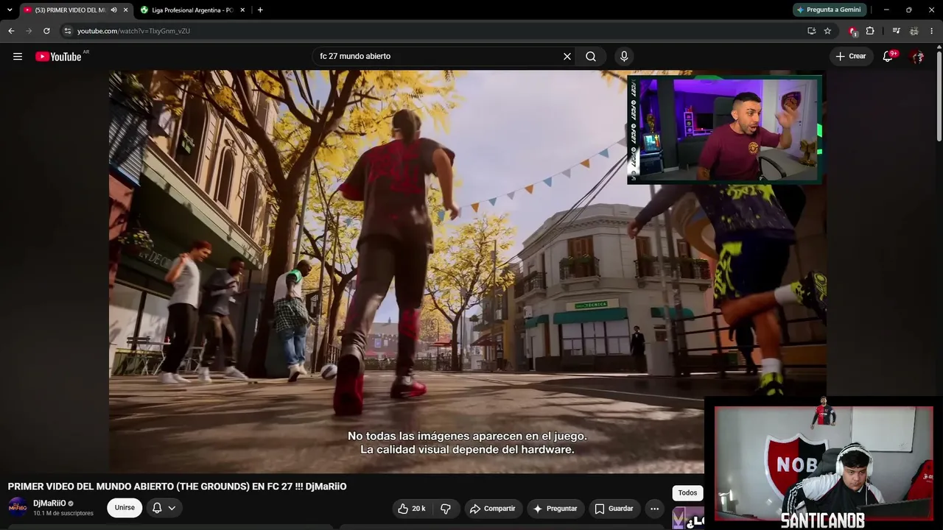Open YouTube notifications bell
This screenshot has width=943, height=530.
tap(888, 57)
